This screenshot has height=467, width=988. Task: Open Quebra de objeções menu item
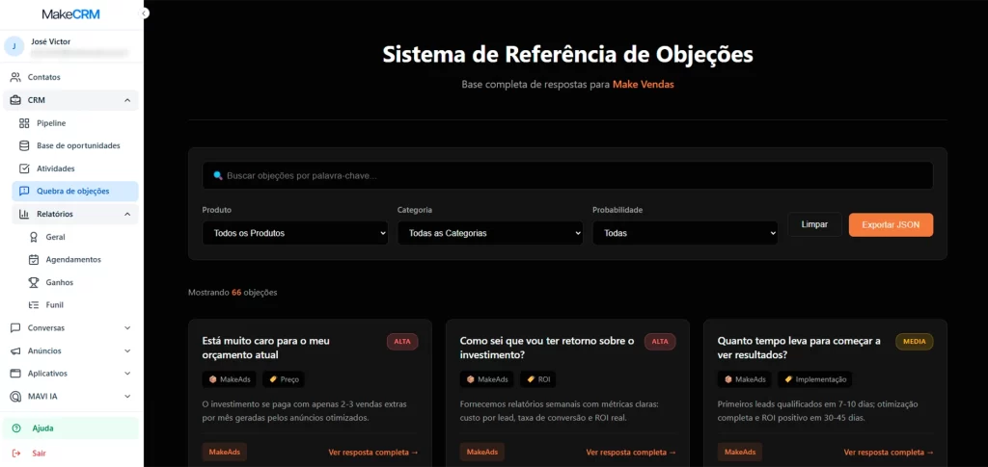tap(72, 191)
